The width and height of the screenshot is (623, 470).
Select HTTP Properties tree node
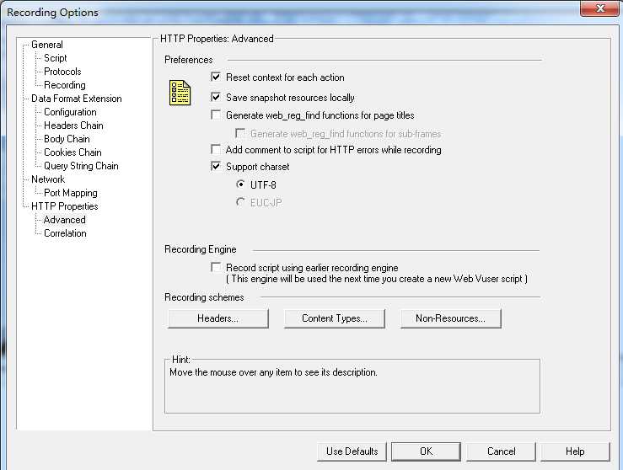click(64, 206)
